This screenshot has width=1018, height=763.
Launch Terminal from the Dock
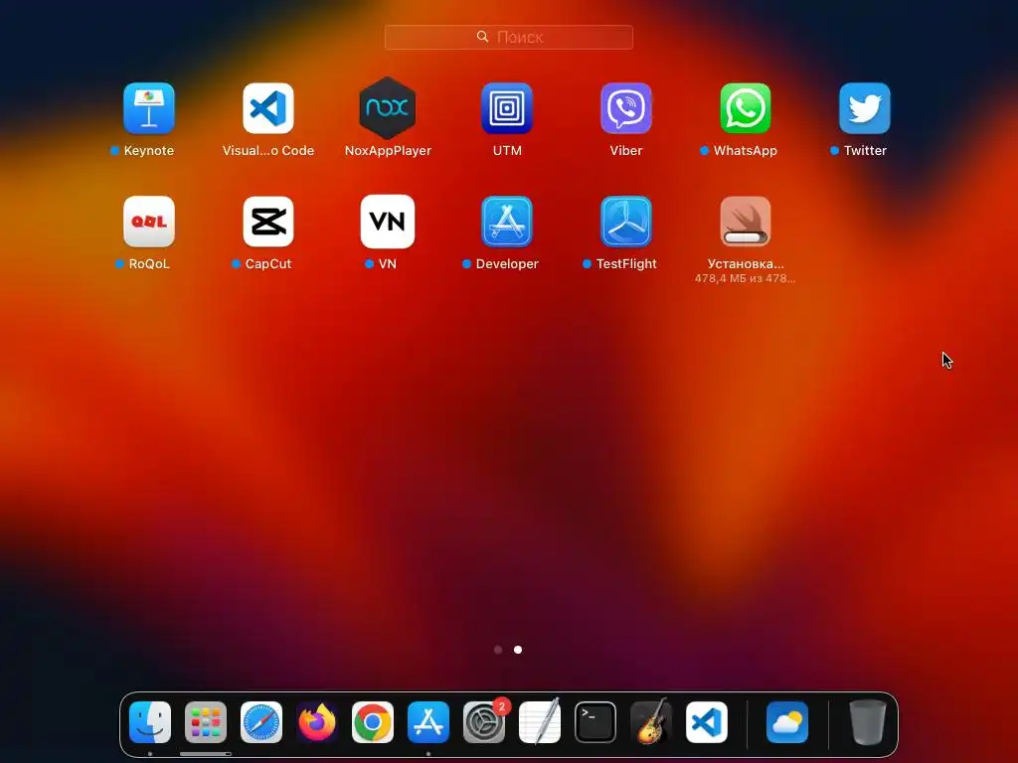pyautogui.click(x=595, y=722)
